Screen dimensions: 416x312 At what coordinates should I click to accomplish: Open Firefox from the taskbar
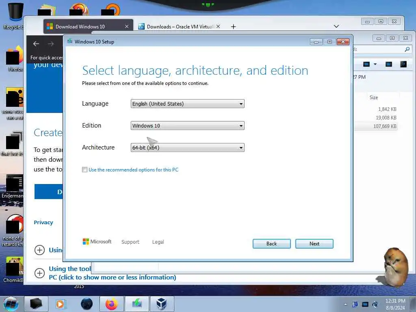coord(112,304)
